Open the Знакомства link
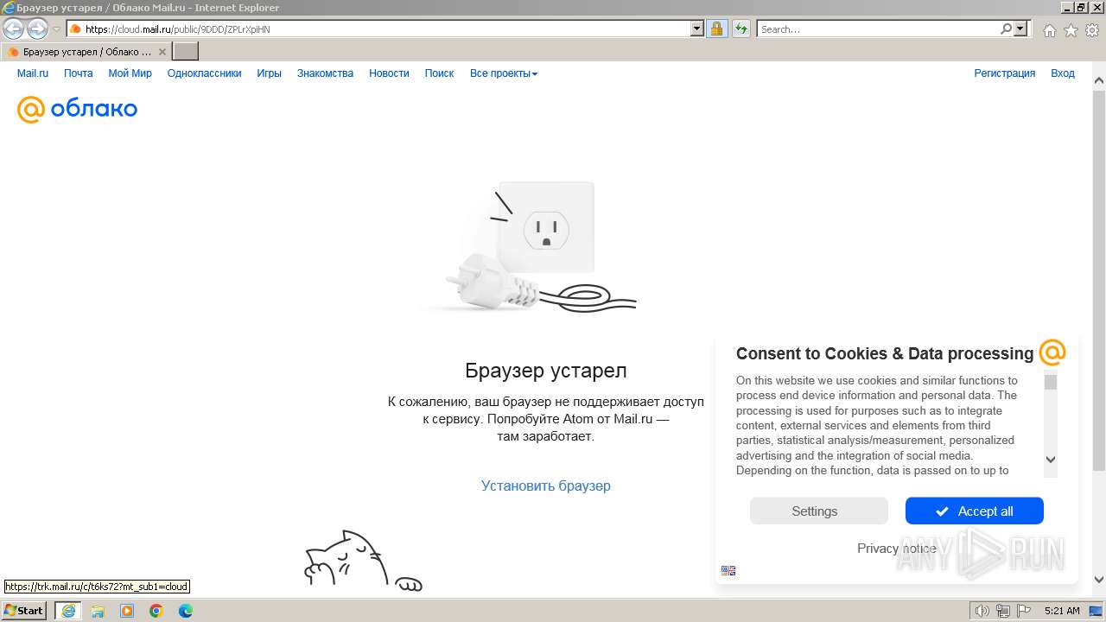The height and width of the screenshot is (622, 1106). 325,73
